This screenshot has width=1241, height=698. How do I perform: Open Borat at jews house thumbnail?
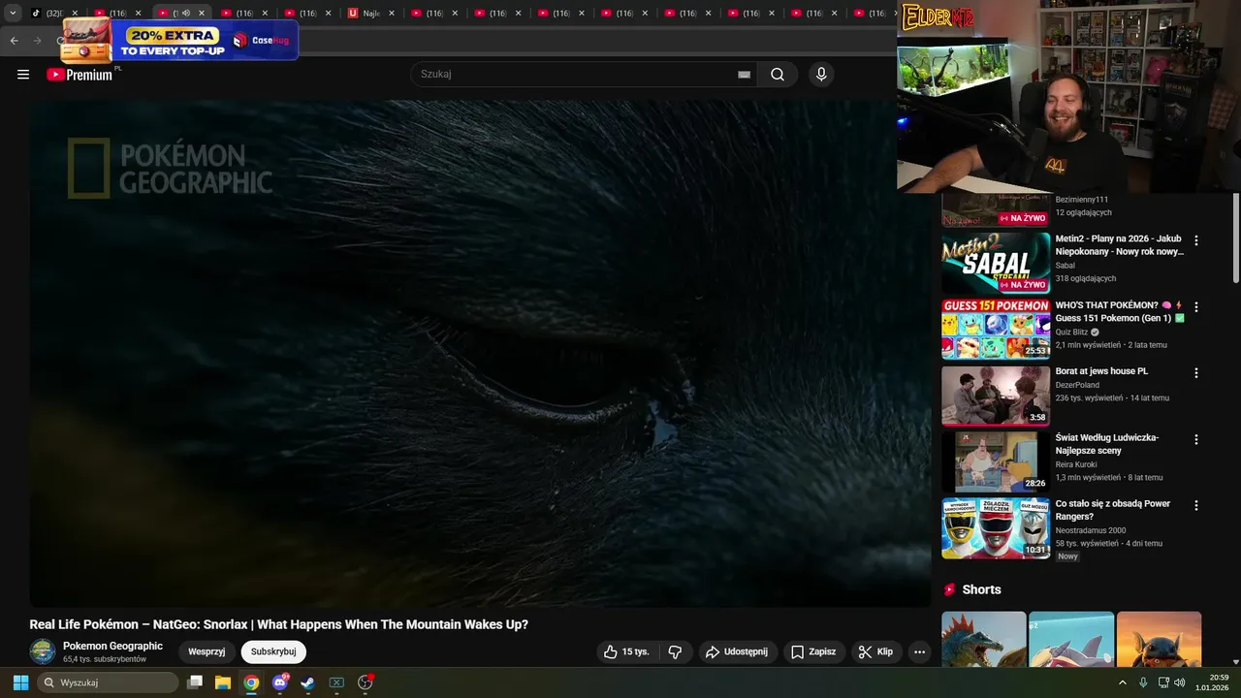pyautogui.click(x=996, y=396)
